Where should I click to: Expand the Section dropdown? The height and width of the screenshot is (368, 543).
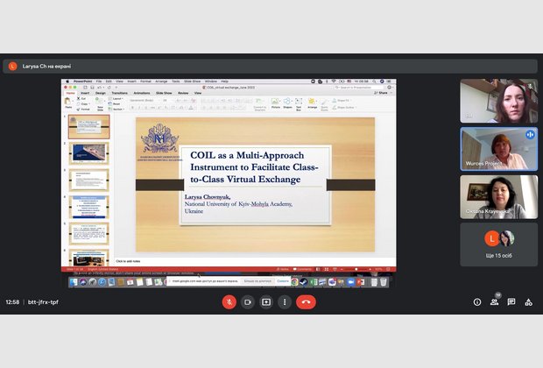coord(116,110)
